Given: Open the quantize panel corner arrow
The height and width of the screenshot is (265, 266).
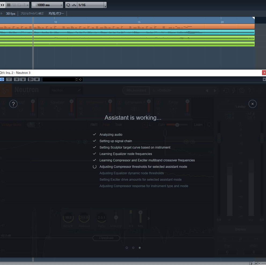Looking at the screenshot, I should pos(105,6).
